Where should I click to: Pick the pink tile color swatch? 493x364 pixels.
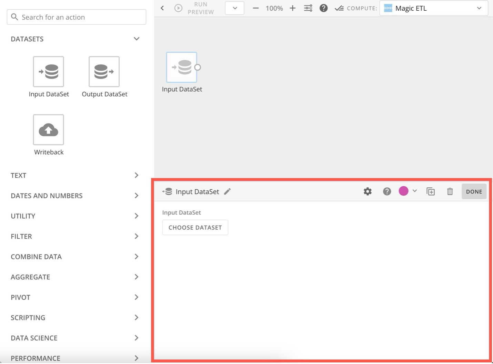403,191
